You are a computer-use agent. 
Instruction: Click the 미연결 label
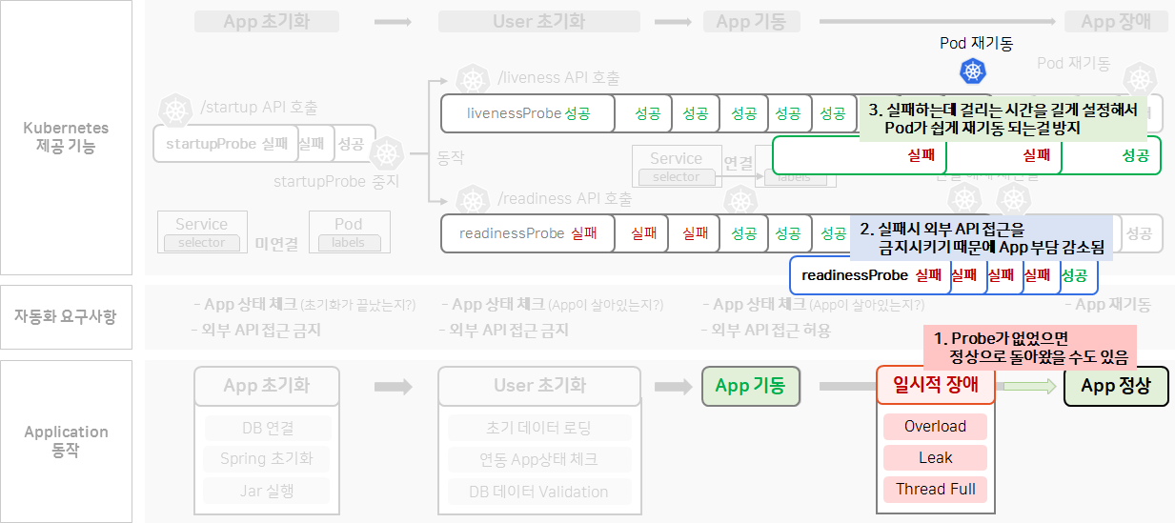tap(276, 244)
